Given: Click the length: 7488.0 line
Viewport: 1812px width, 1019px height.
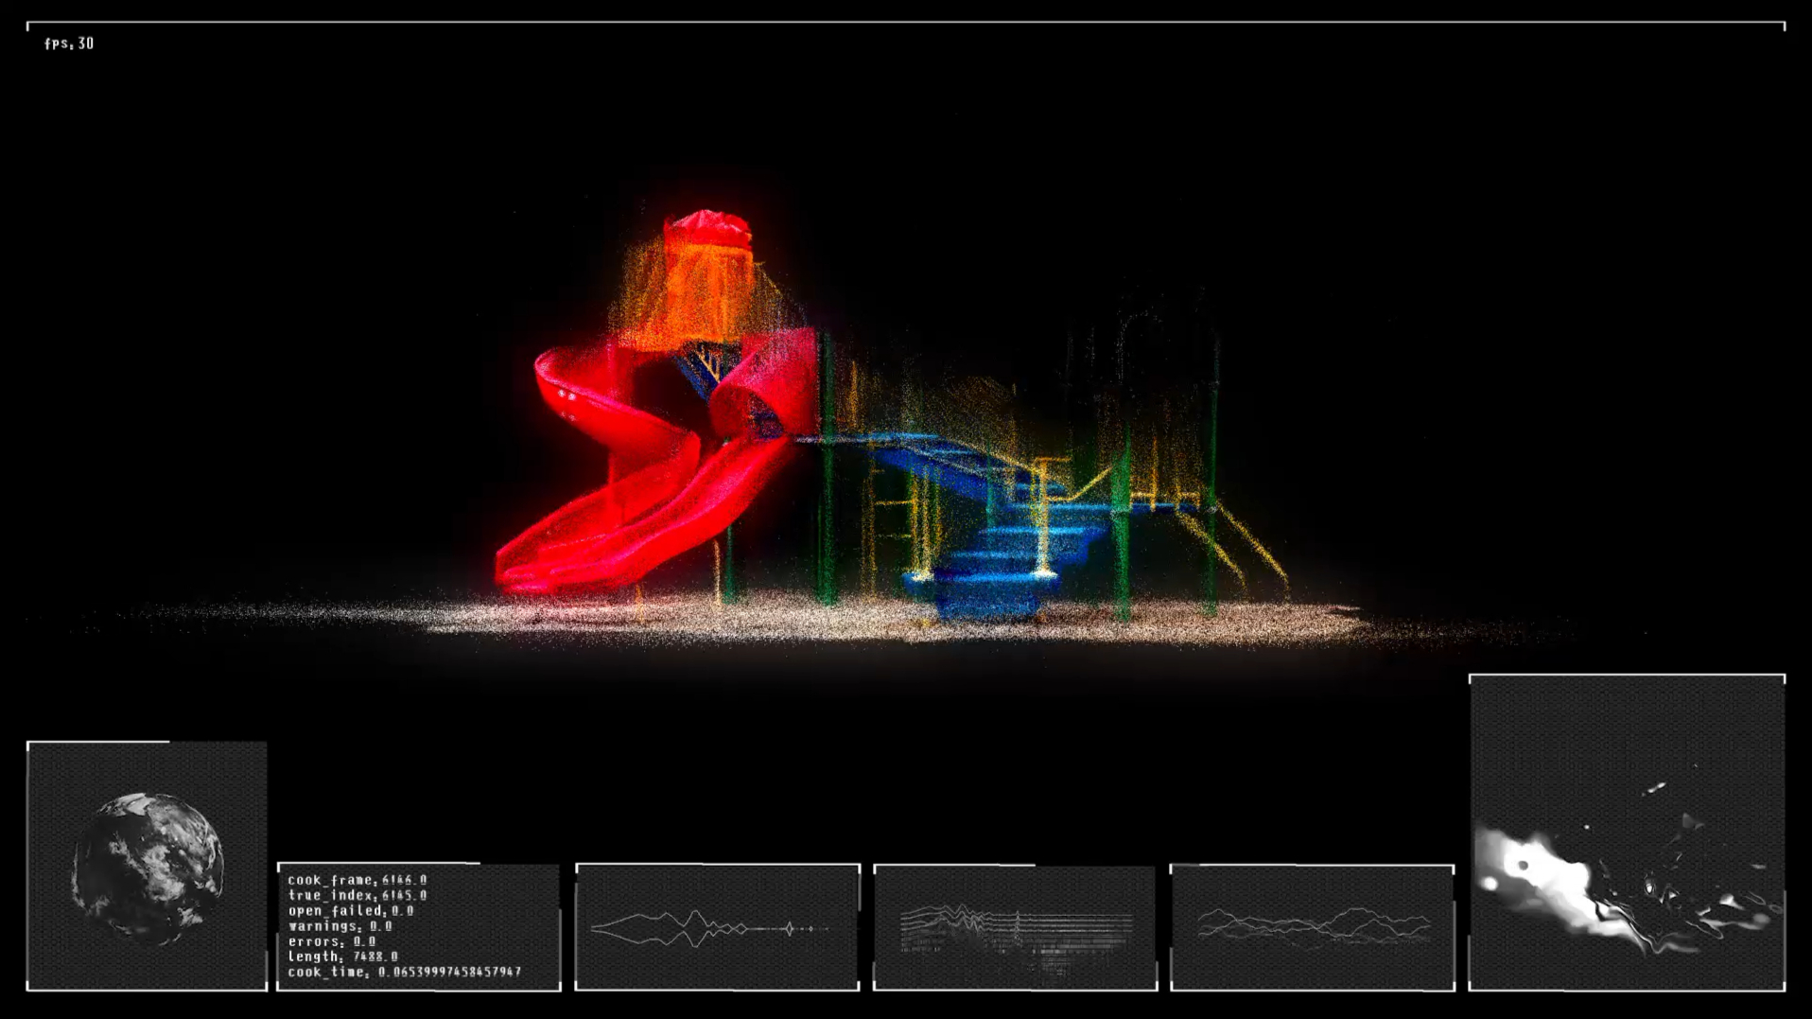Looking at the screenshot, I should coord(343,957).
